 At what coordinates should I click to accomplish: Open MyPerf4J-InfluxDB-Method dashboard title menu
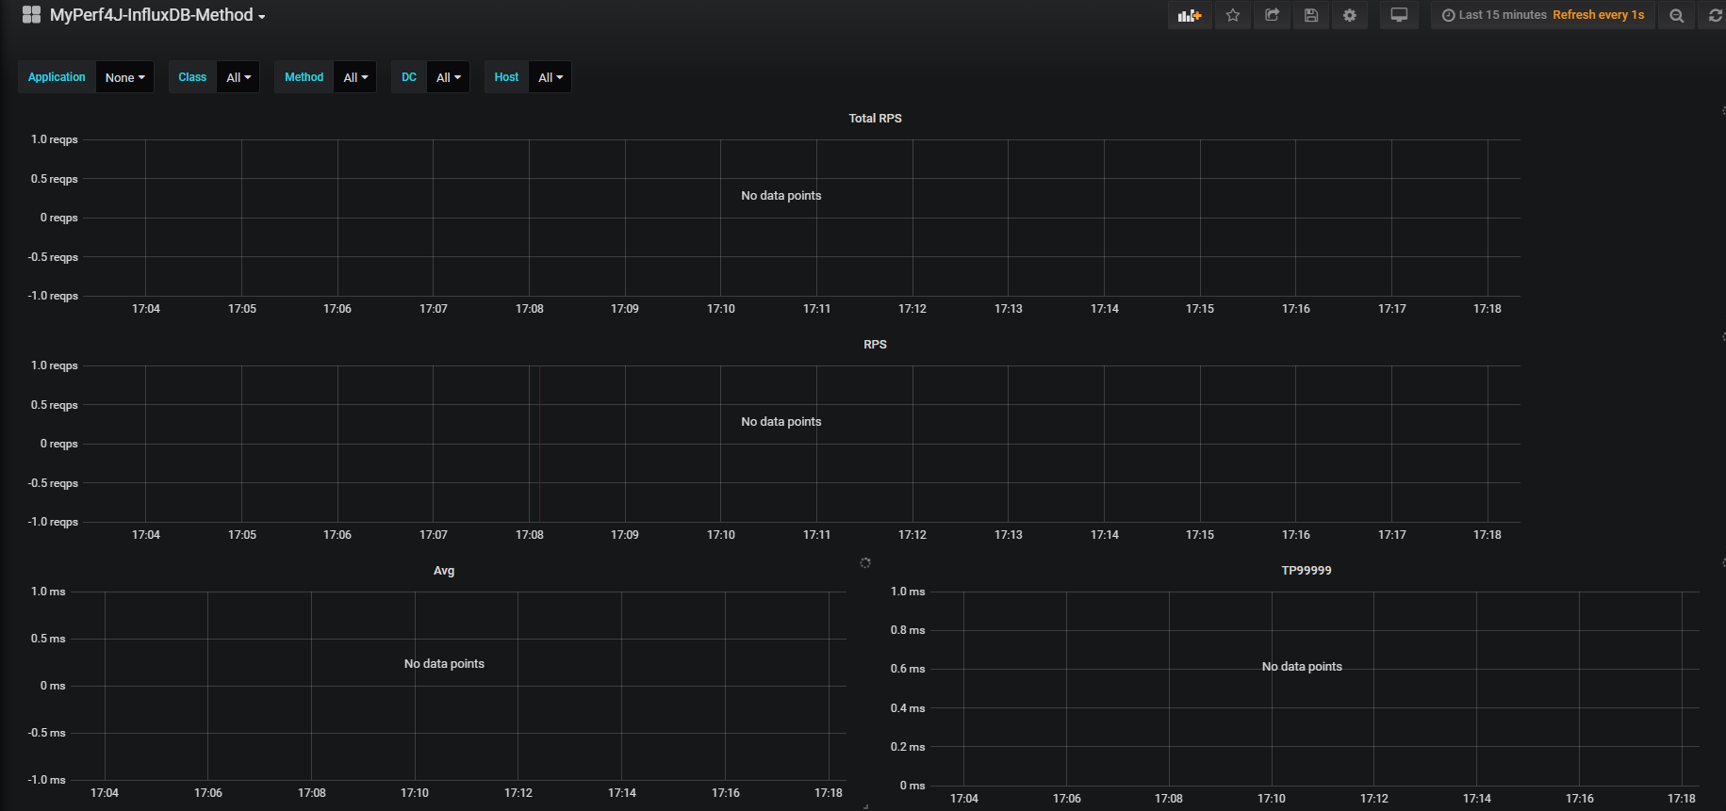tap(156, 15)
